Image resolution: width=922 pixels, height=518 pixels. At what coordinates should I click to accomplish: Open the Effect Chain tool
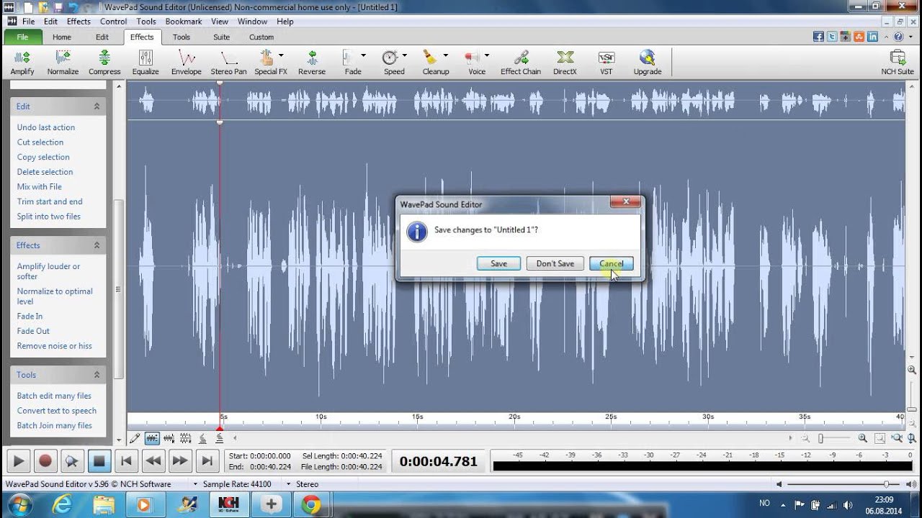point(521,63)
